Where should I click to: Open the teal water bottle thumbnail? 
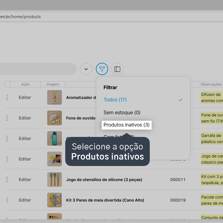[55, 138]
